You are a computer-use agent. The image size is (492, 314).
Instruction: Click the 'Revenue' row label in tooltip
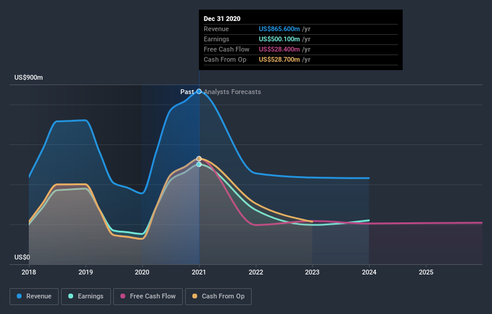point(216,29)
